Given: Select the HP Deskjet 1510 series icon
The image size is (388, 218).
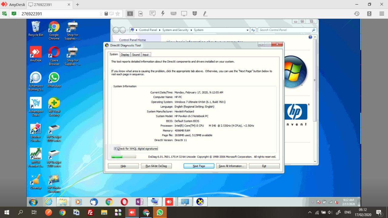Looking at the screenshot, I should click(54, 158).
